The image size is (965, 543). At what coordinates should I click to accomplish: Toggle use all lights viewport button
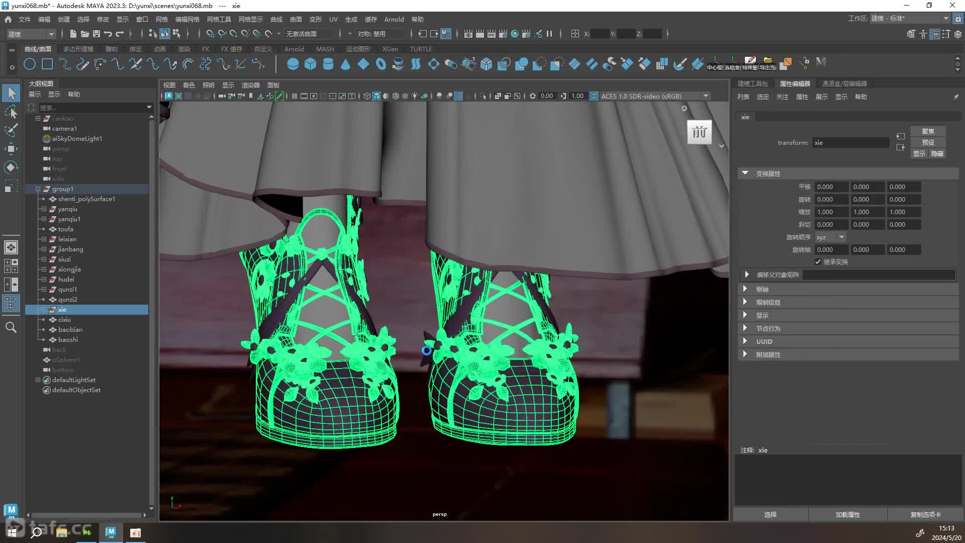(415, 96)
